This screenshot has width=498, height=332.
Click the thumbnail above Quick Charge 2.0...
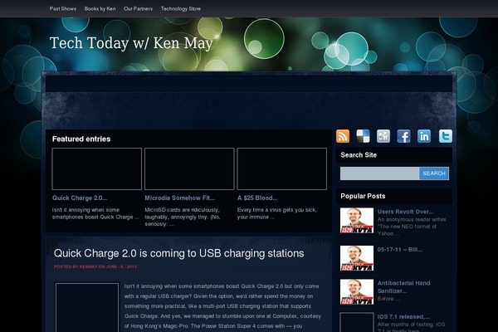(97, 168)
